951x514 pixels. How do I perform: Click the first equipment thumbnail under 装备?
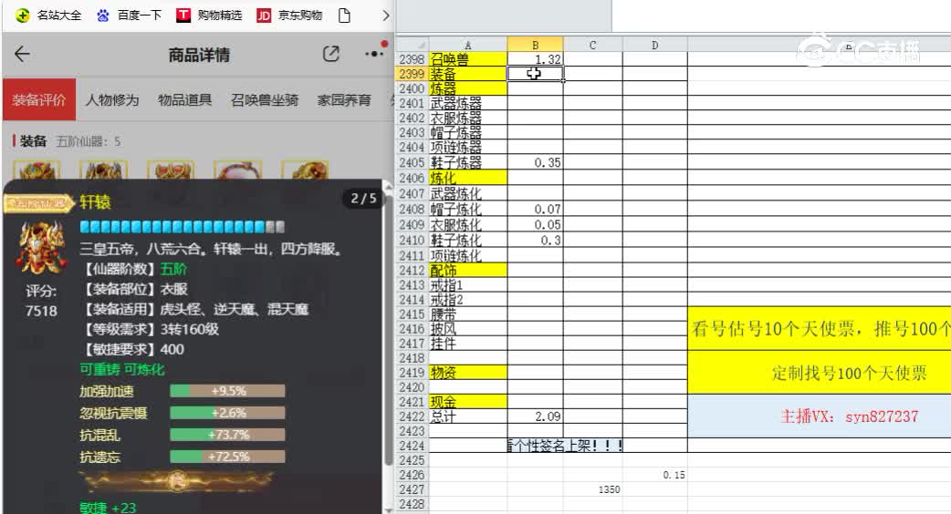coord(37,170)
